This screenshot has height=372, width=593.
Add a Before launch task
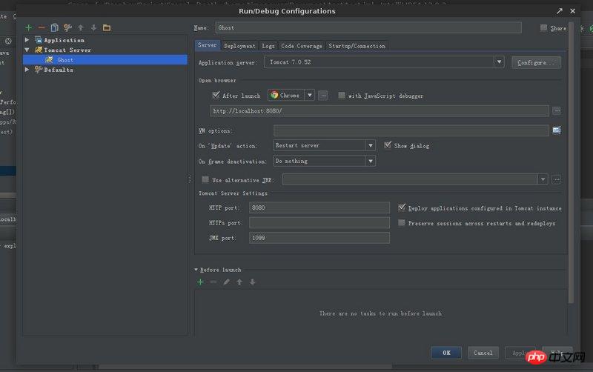pos(200,282)
